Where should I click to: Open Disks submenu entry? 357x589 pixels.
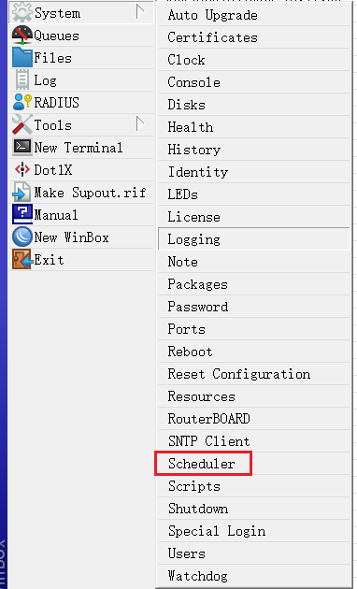coord(254,105)
